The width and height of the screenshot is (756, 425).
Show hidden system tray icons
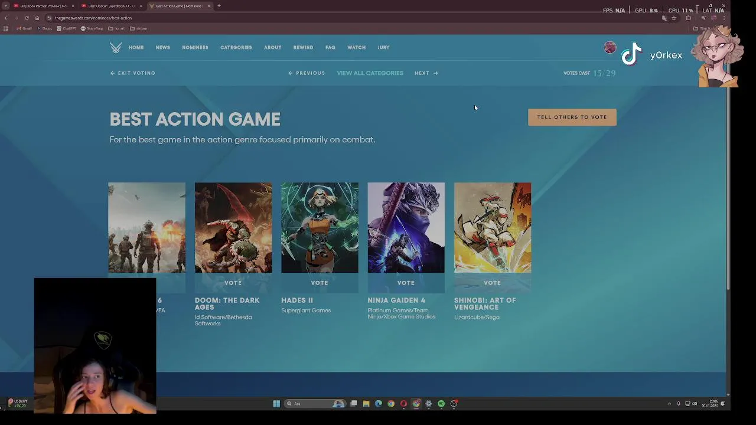669,404
